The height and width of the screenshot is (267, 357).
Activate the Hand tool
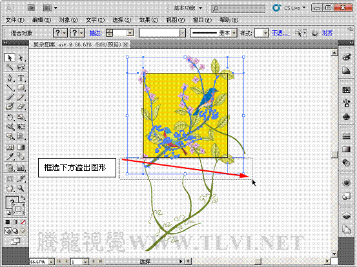(10, 188)
